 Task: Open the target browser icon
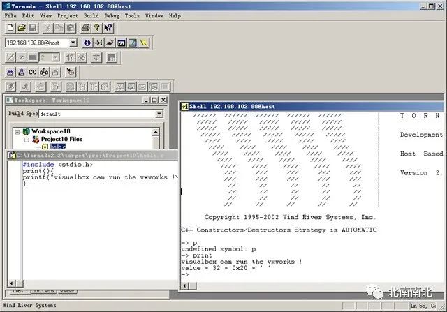point(133,43)
